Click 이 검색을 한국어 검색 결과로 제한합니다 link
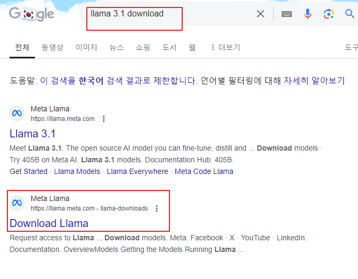Image resolution: width=358 pixels, height=279 pixels. (119, 81)
